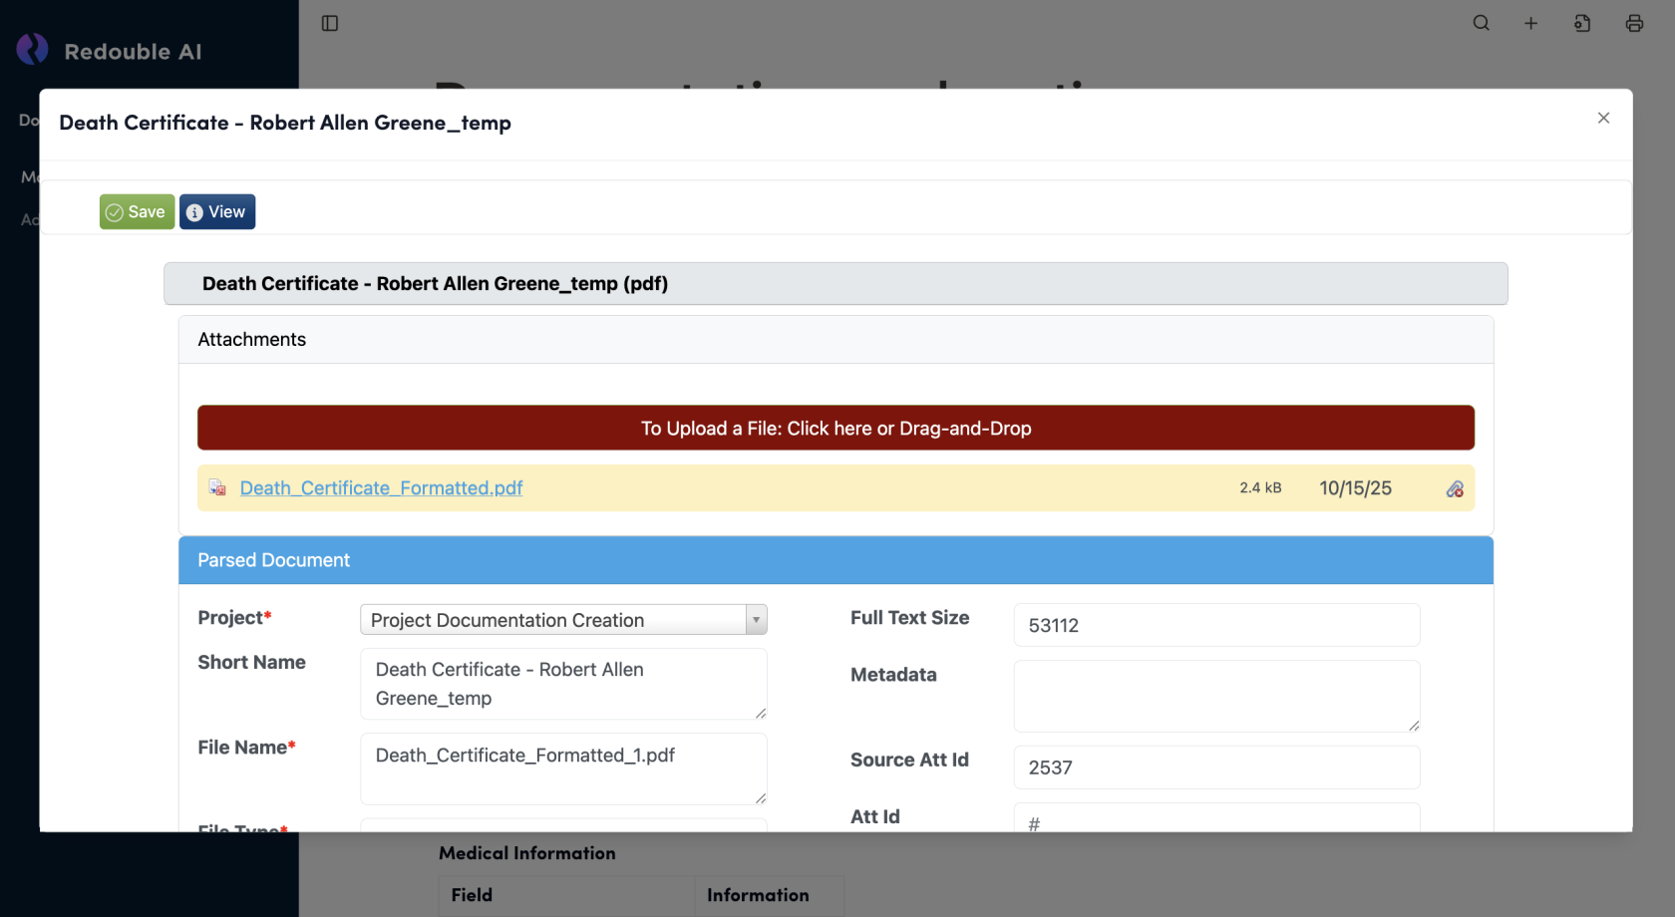
Task: Click the remove attachment icon next to 10/15/25
Action: point(1455,488)
